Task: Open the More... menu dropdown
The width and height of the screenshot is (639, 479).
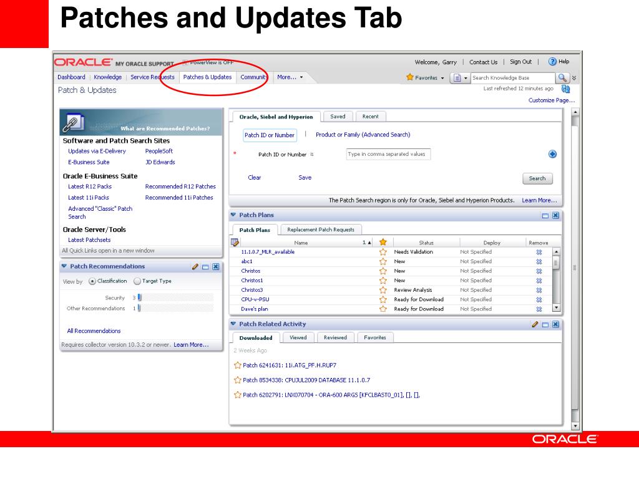Action: pos(290,77)
